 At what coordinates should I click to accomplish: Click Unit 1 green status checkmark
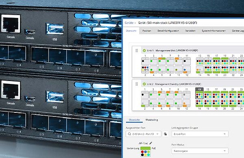144,50
